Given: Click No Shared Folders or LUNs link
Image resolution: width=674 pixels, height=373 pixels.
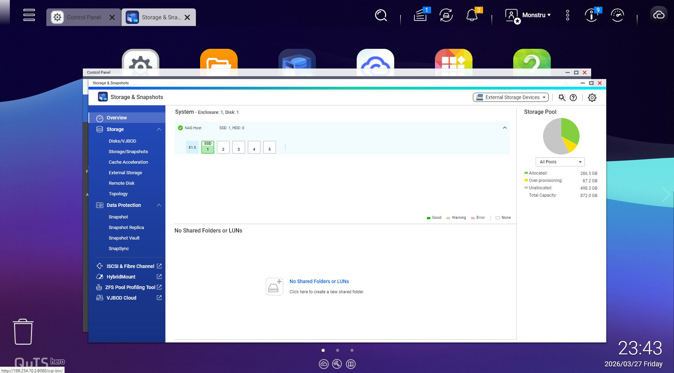Looking at the screenshot, I should click(x=319, y=281).
